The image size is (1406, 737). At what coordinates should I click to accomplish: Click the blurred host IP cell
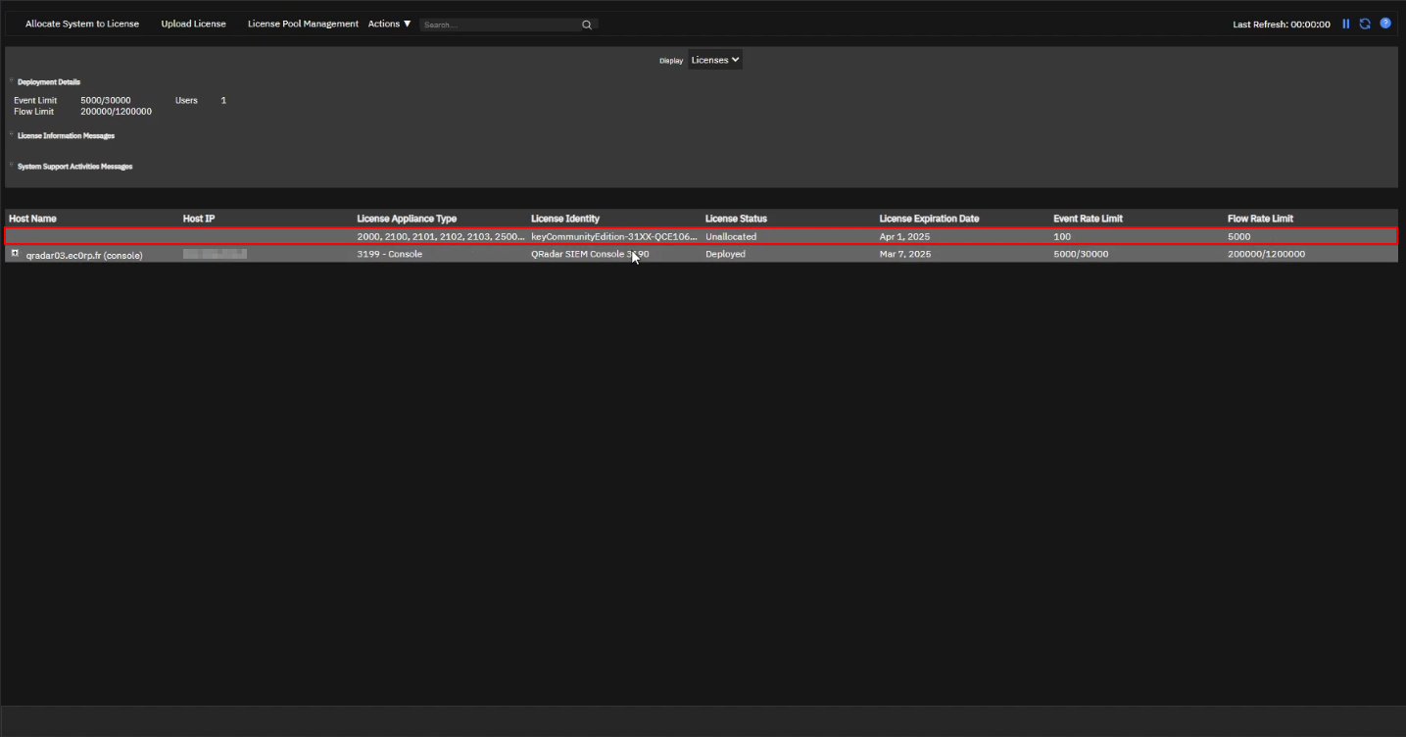coord(215,254)
